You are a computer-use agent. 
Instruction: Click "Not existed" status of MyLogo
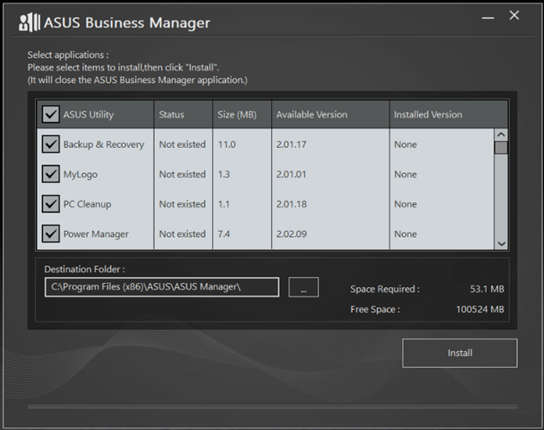[x=182, y=174]
